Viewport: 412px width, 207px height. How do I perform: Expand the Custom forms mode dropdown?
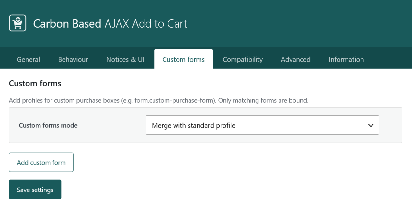(x=262, y=125)
